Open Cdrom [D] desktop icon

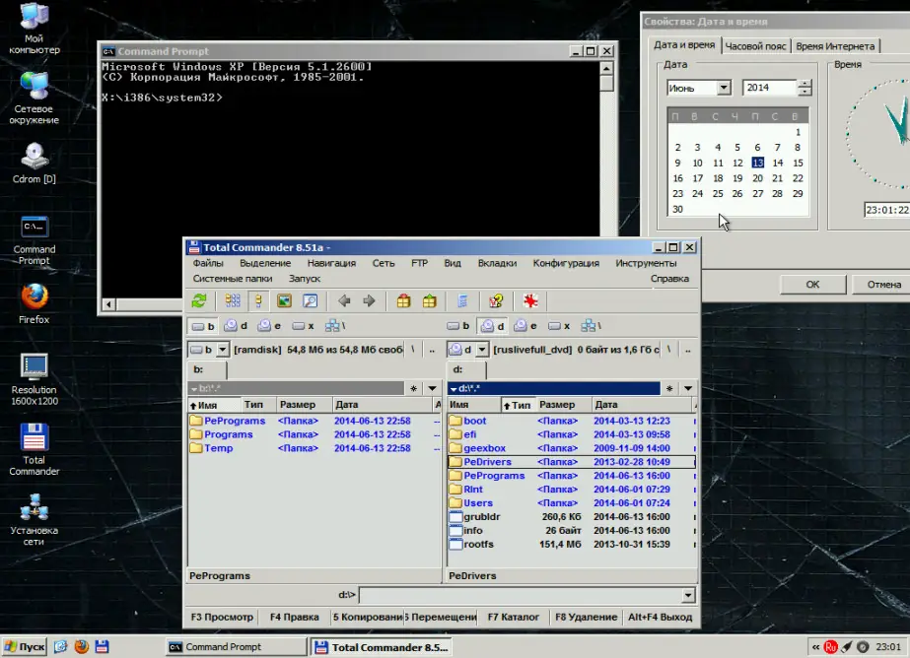[x=35, y=164]
